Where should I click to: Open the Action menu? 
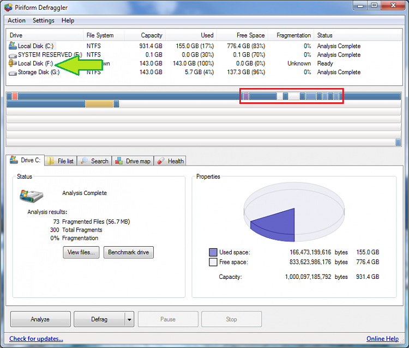[16, 20]
